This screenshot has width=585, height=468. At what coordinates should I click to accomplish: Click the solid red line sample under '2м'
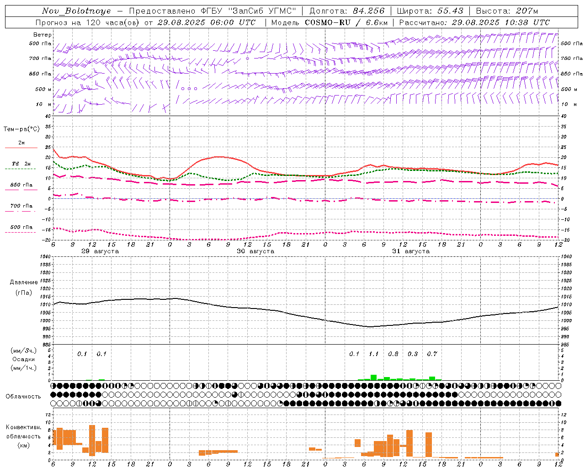point(21,148)
